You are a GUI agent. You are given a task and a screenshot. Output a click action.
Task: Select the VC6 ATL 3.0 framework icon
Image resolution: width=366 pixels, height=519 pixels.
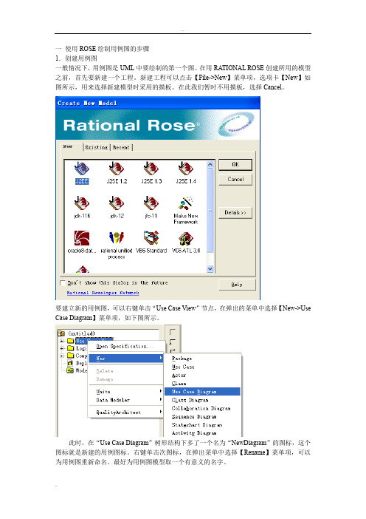pyautogui.click(x=186, y=238)
